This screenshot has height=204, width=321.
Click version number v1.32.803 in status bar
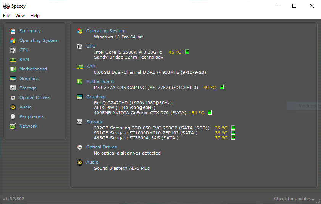coord(13,199)
